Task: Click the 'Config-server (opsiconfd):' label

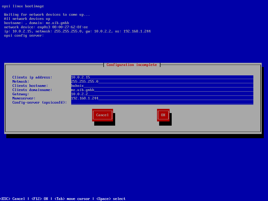Action: tap(40, 103)
